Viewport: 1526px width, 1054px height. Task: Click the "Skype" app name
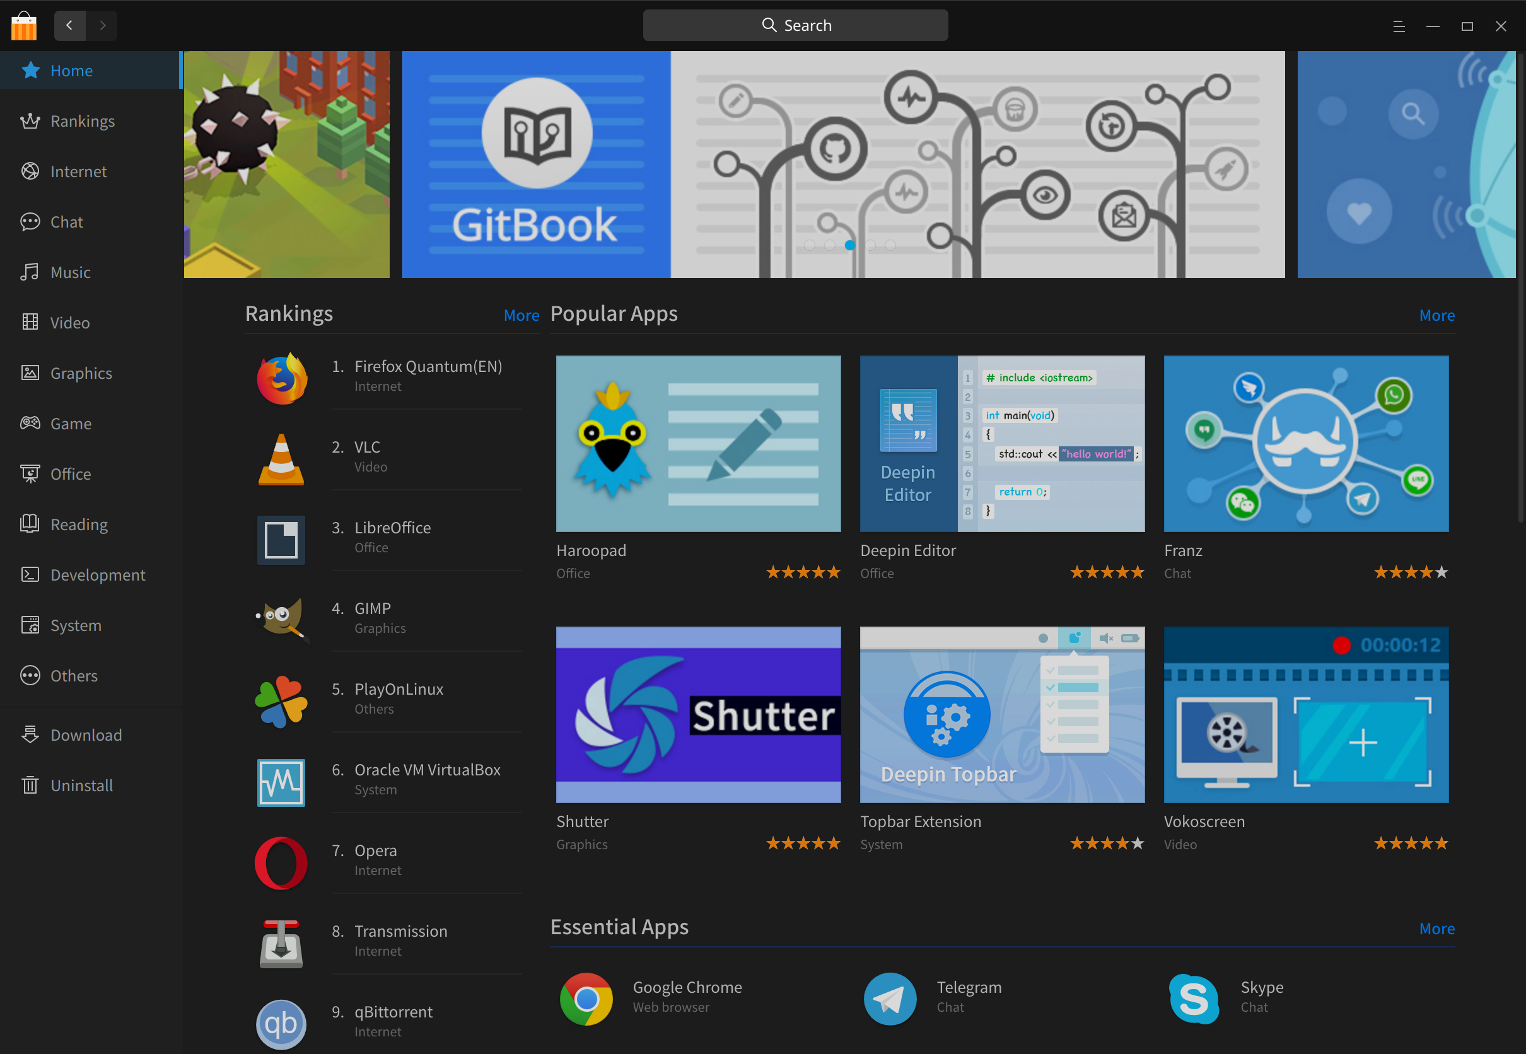click(x=1262, y=987)
